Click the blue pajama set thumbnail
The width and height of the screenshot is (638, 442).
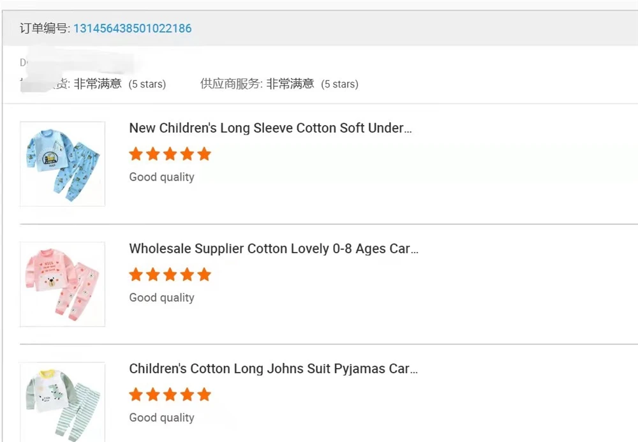[x=63, y=164]
